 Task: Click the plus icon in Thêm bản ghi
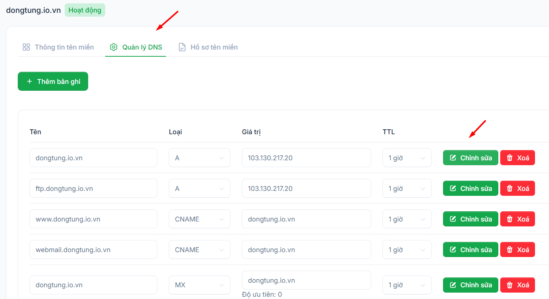(30, 81)
